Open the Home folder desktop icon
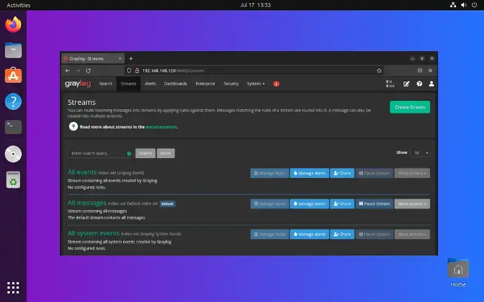 click(x=458, y=274)
